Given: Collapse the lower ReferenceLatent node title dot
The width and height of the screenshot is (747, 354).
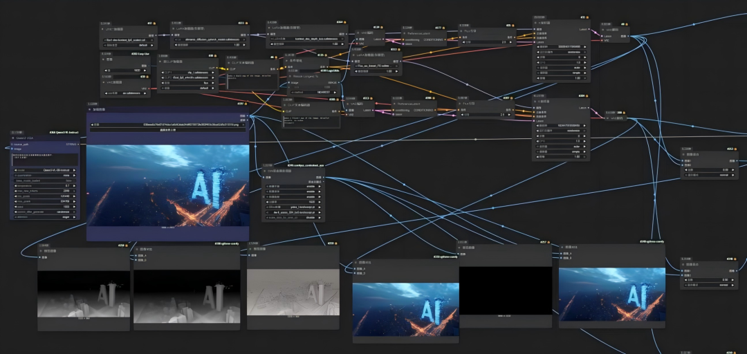Looking at the screenshot, I should click(396, 104).
